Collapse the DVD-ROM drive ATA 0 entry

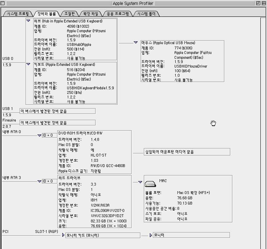click(39, 136)
